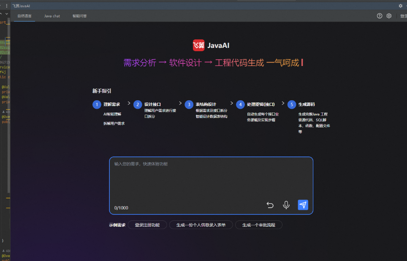Open the help question-mark icon
The width and height of the screenshot is (407, 261).
[x=380, y=16]
